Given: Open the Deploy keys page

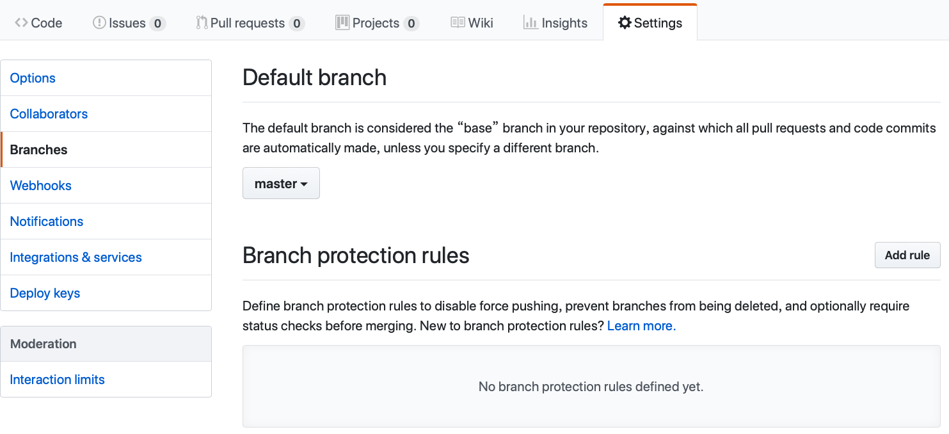Looking at the screenshot, I should (x=45, y=293).
